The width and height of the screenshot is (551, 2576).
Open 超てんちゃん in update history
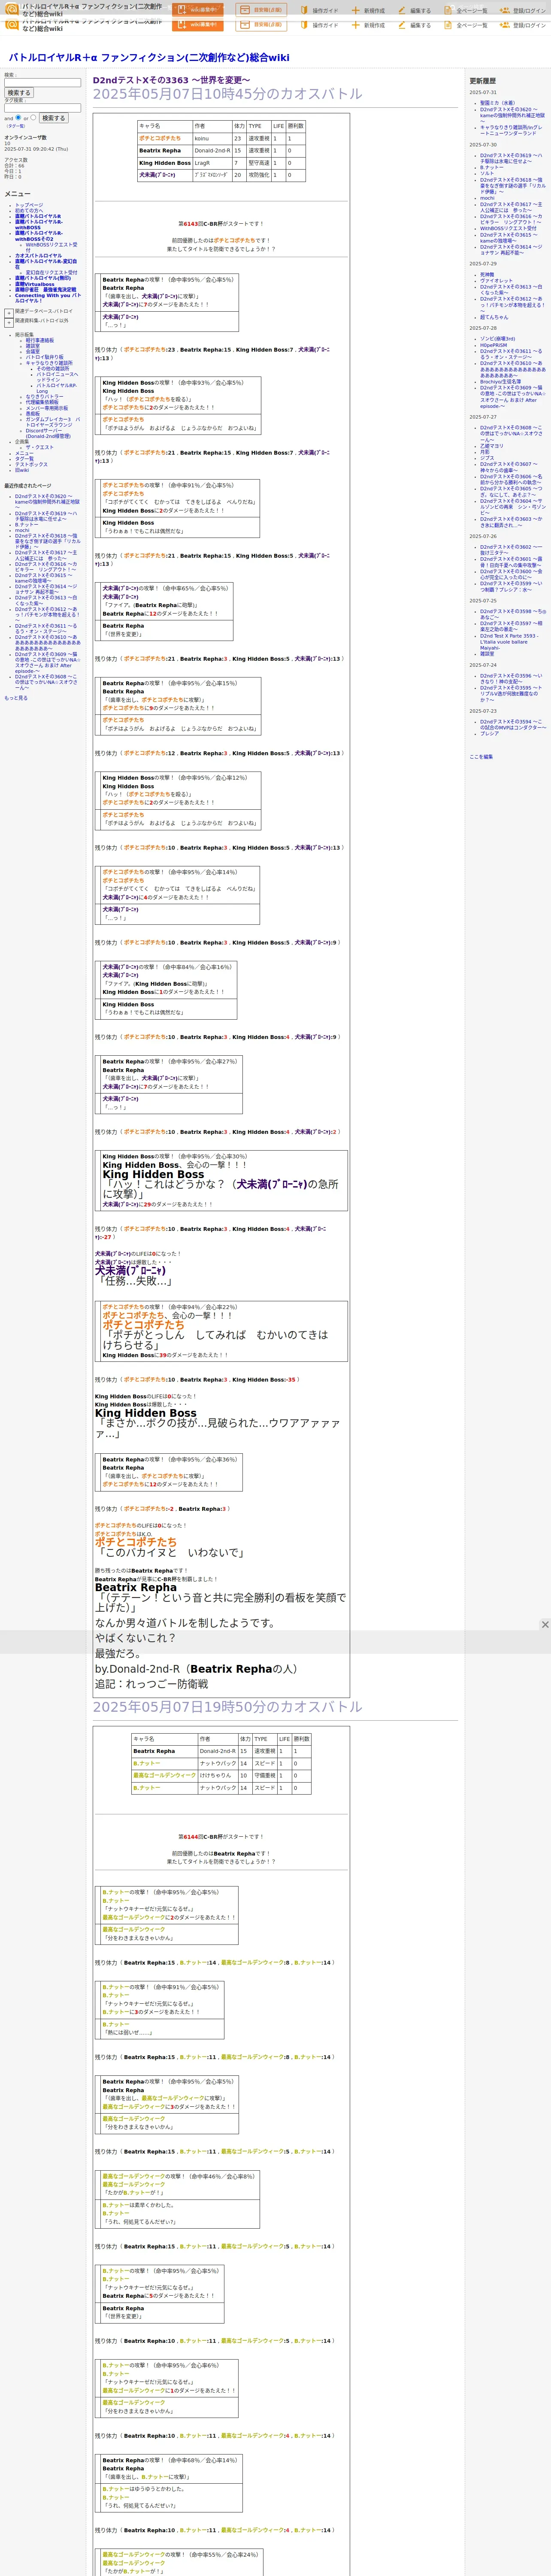coord(494,317)
